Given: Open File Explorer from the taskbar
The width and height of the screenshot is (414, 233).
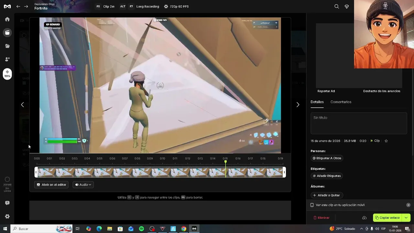Looking at the screenshot, I should point(110,229).
